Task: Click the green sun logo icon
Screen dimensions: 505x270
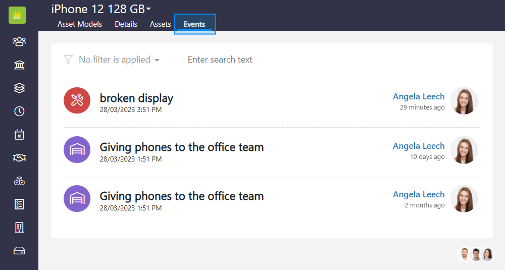Action: point(17,15)
